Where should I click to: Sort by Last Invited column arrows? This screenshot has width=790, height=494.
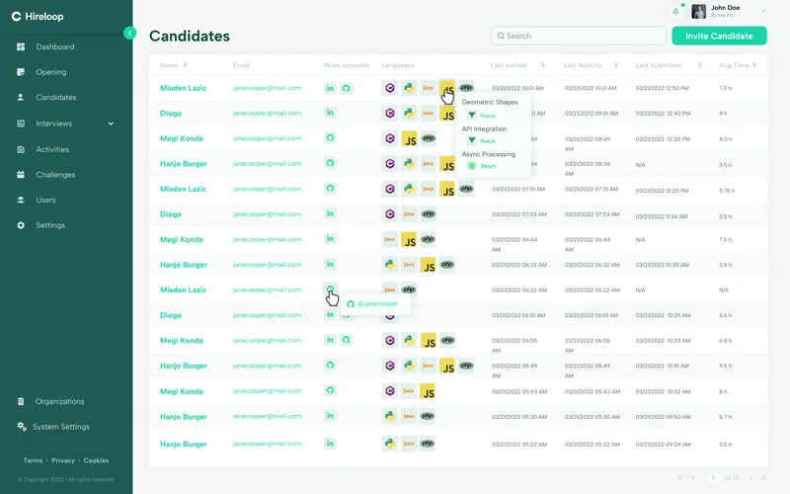542,65
